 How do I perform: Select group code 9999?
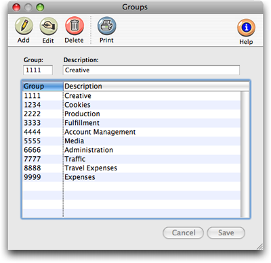[x=33, y=177]
